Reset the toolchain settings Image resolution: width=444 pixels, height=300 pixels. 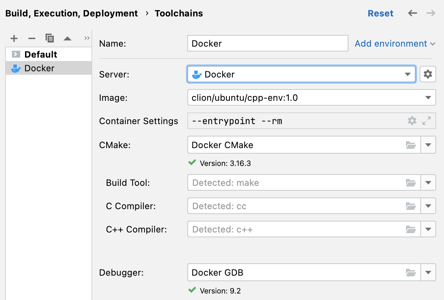coord(380,13)
